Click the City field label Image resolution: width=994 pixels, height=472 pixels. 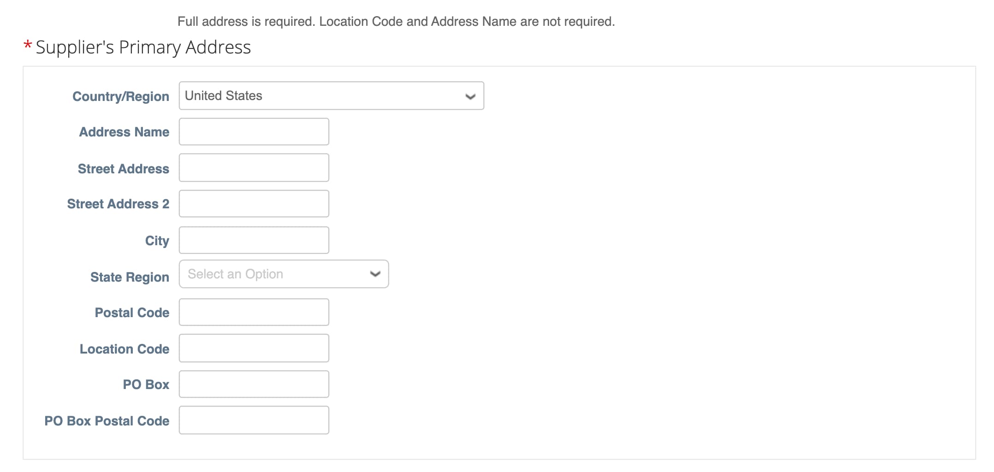click(157, 241)
